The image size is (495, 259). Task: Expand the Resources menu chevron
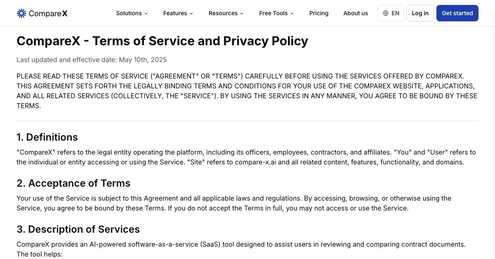pyautogui.click(x=242, y=14)
